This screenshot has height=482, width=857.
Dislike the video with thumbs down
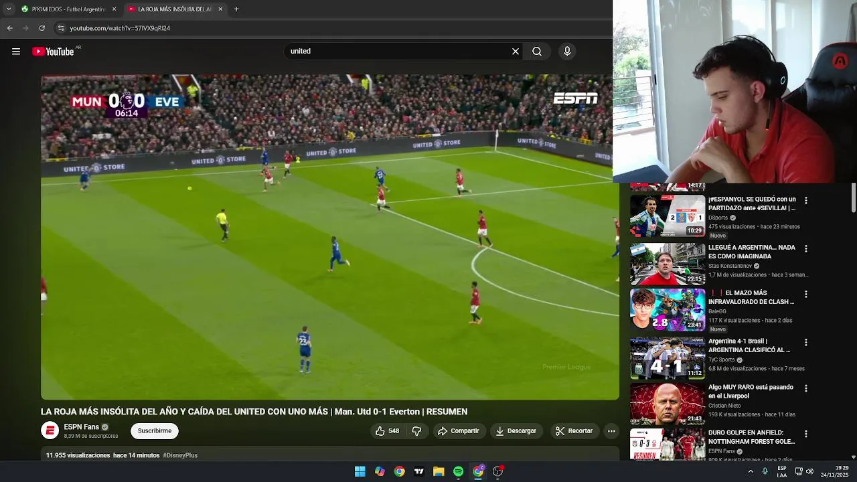click(x=416, y=431)
